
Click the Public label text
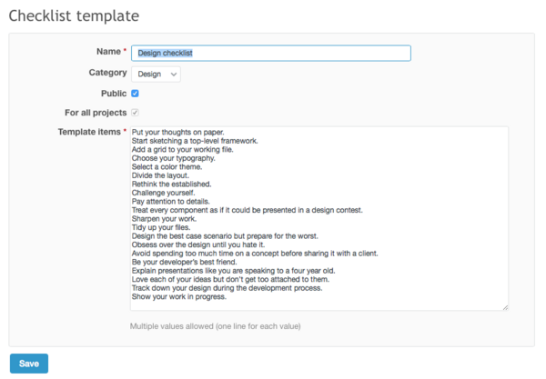113,93
